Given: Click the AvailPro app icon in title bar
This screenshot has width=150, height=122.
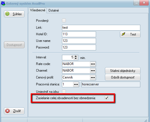Looking at the screenshot, I should coord(3,3).
